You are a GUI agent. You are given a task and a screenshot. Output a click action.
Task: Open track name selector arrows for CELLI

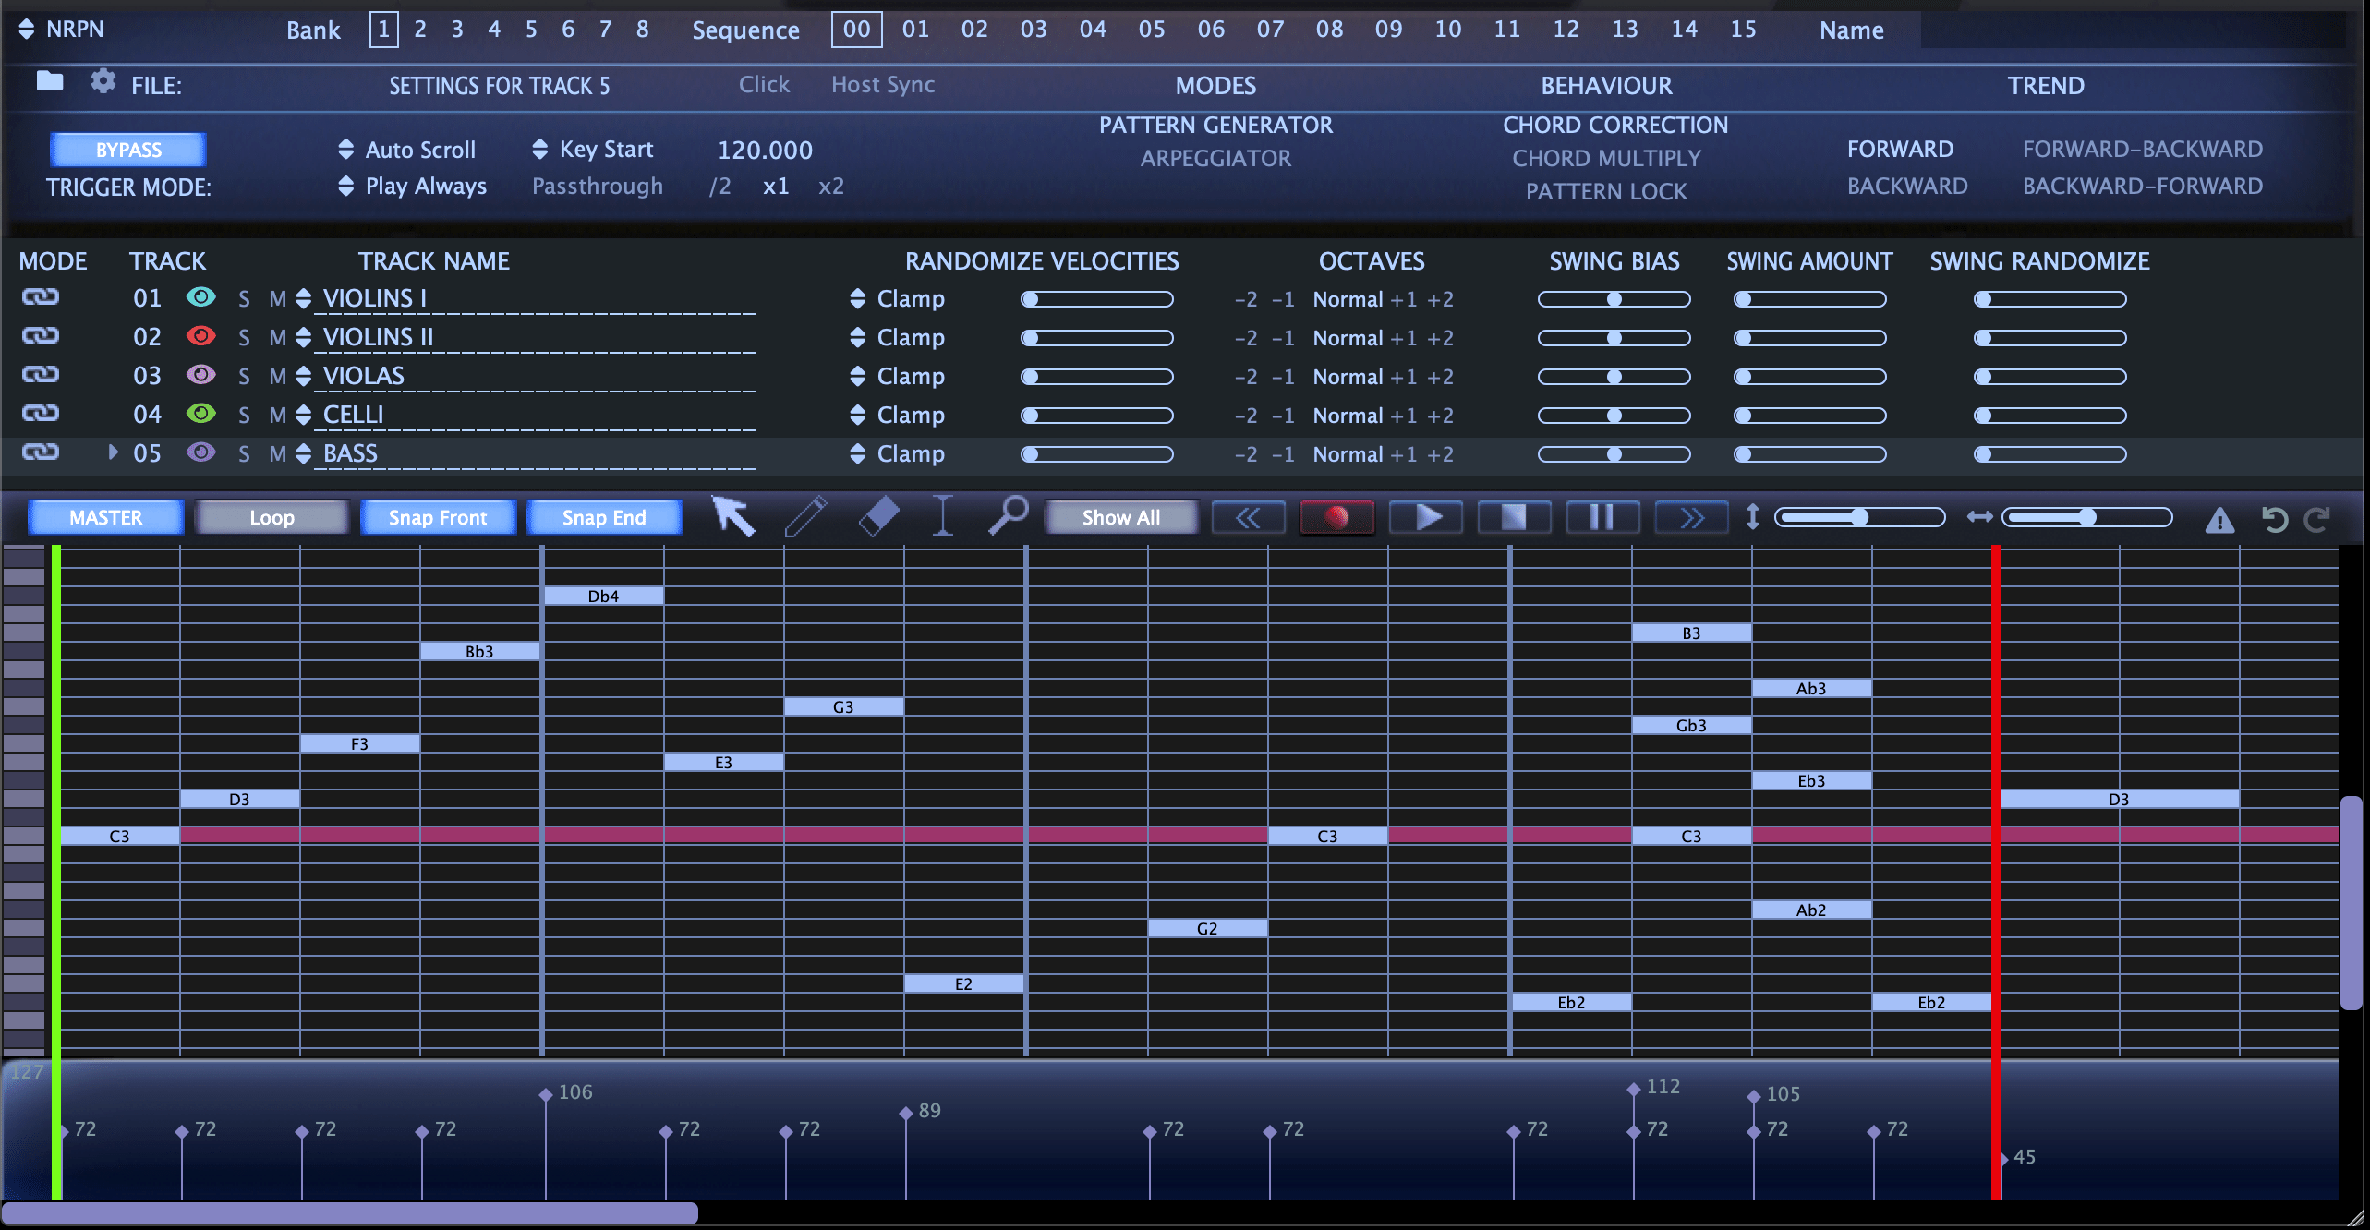[x=304, y=416]
